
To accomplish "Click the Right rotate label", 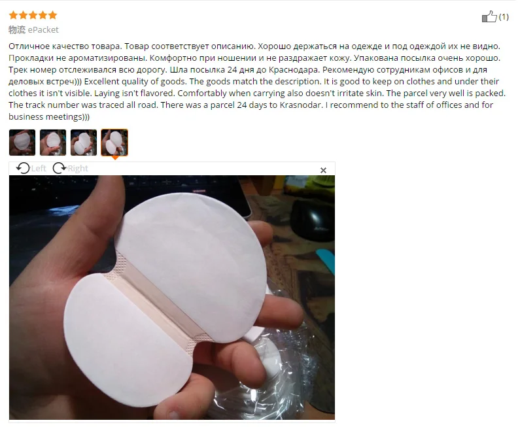I will [78, 169].
